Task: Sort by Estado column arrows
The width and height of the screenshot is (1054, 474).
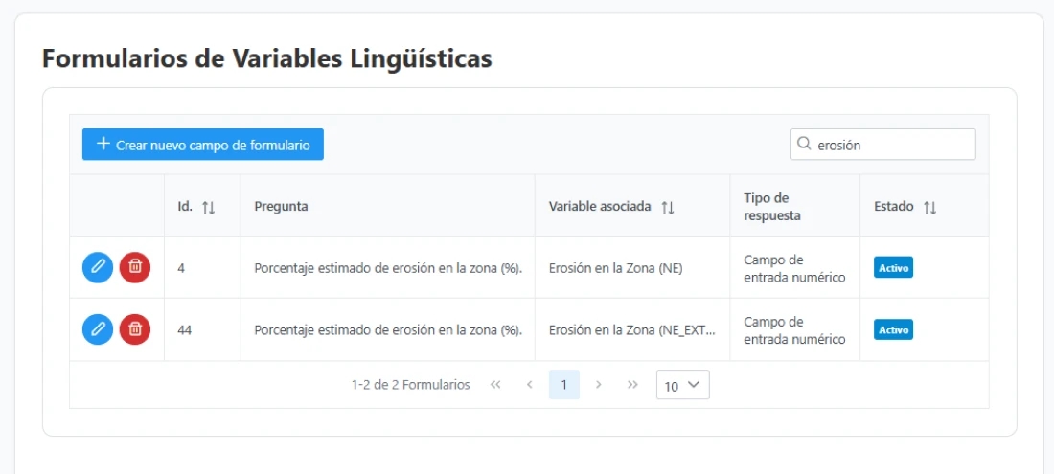Action: [x=929, y=207]
